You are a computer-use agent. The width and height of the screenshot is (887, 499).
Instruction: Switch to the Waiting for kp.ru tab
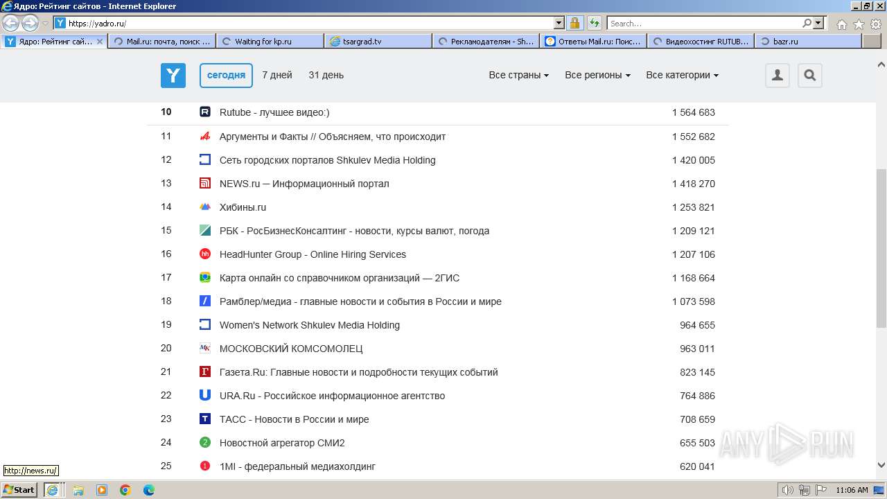(270, 42)
